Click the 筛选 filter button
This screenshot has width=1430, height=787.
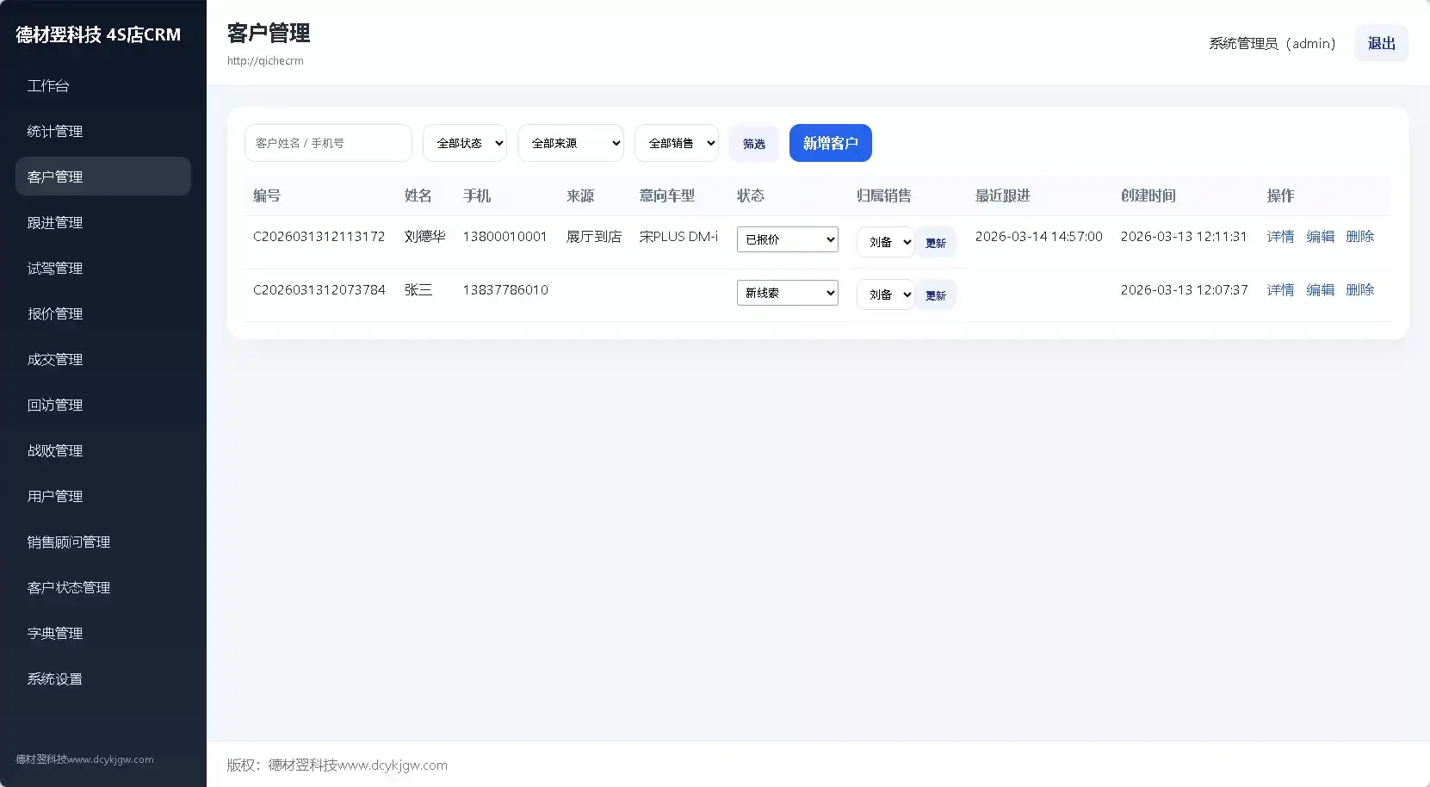pos(753,144)
